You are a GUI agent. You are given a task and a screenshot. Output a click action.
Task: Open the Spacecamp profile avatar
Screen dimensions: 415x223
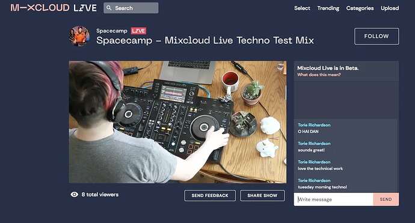coord(79,36)
